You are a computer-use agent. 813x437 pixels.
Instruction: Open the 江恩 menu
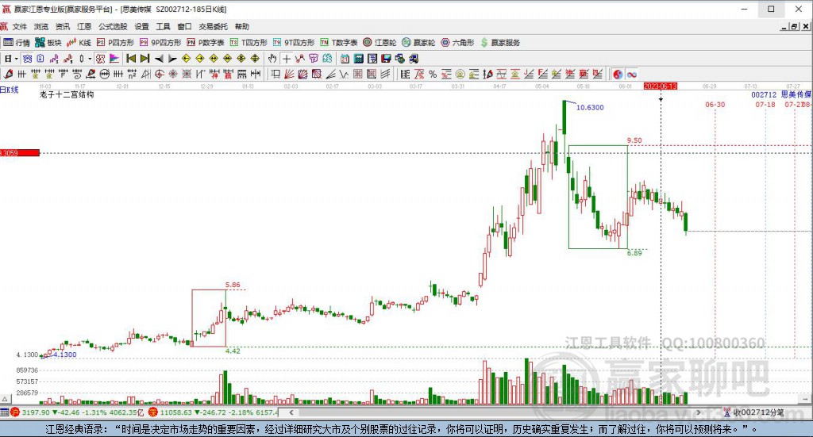84,26
